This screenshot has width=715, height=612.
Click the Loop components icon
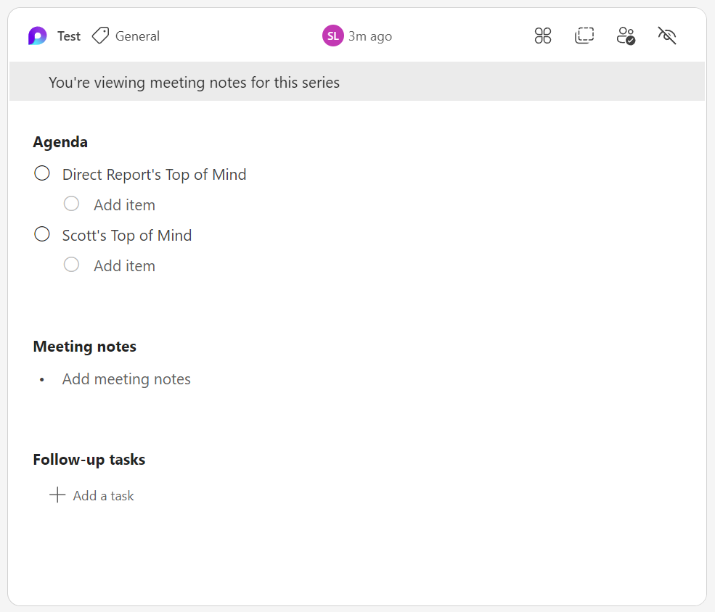tap(542, 35)
